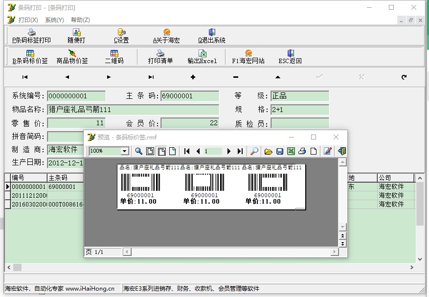Click cell 69000001 in table
This screenshot has height=297, width=429.
pyautogui.click(x=66, y=187)
